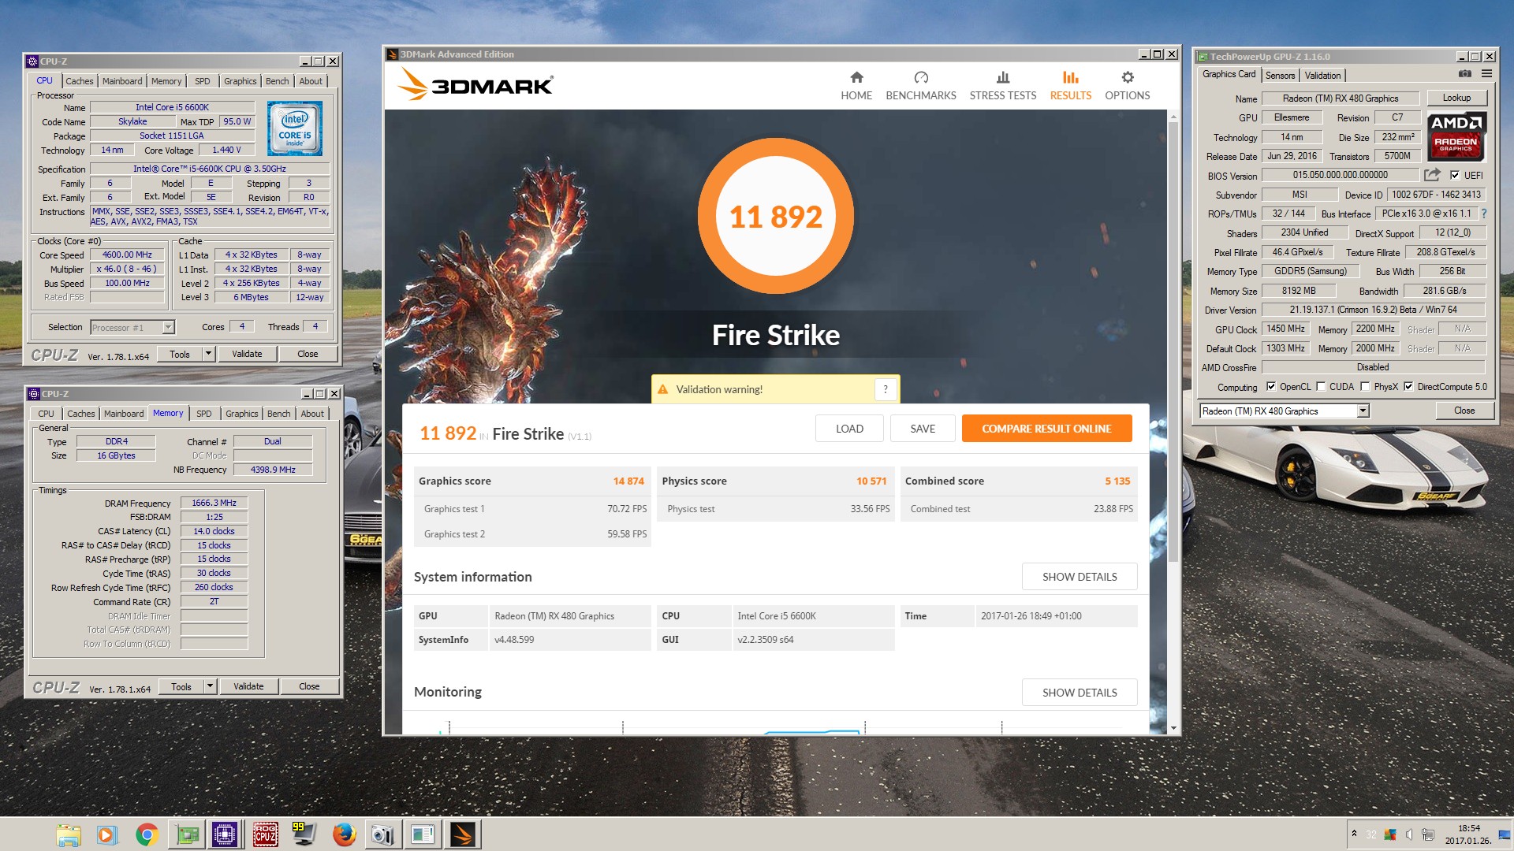The image size is (1514, 851).
Task: Open the volume speaker tray icon
Action: tap(1408, 834)
